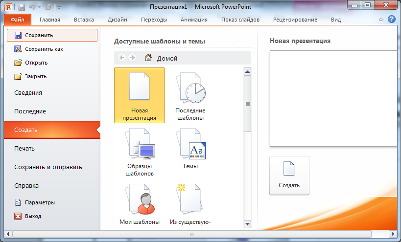Click the templates list scroll-down arrow
This screenshot has height=242, width=401.
(x=248, y=224)
